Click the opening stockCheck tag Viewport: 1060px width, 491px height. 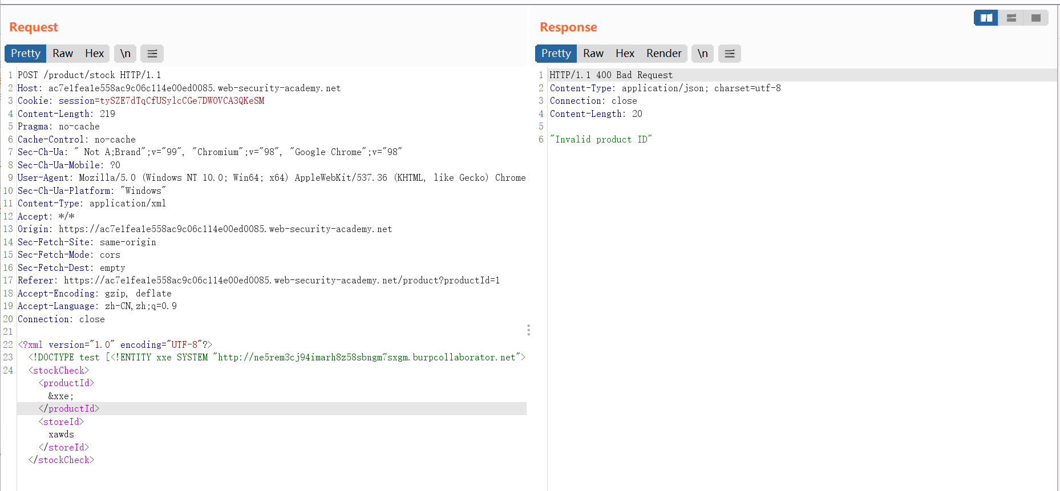point(59,371)
